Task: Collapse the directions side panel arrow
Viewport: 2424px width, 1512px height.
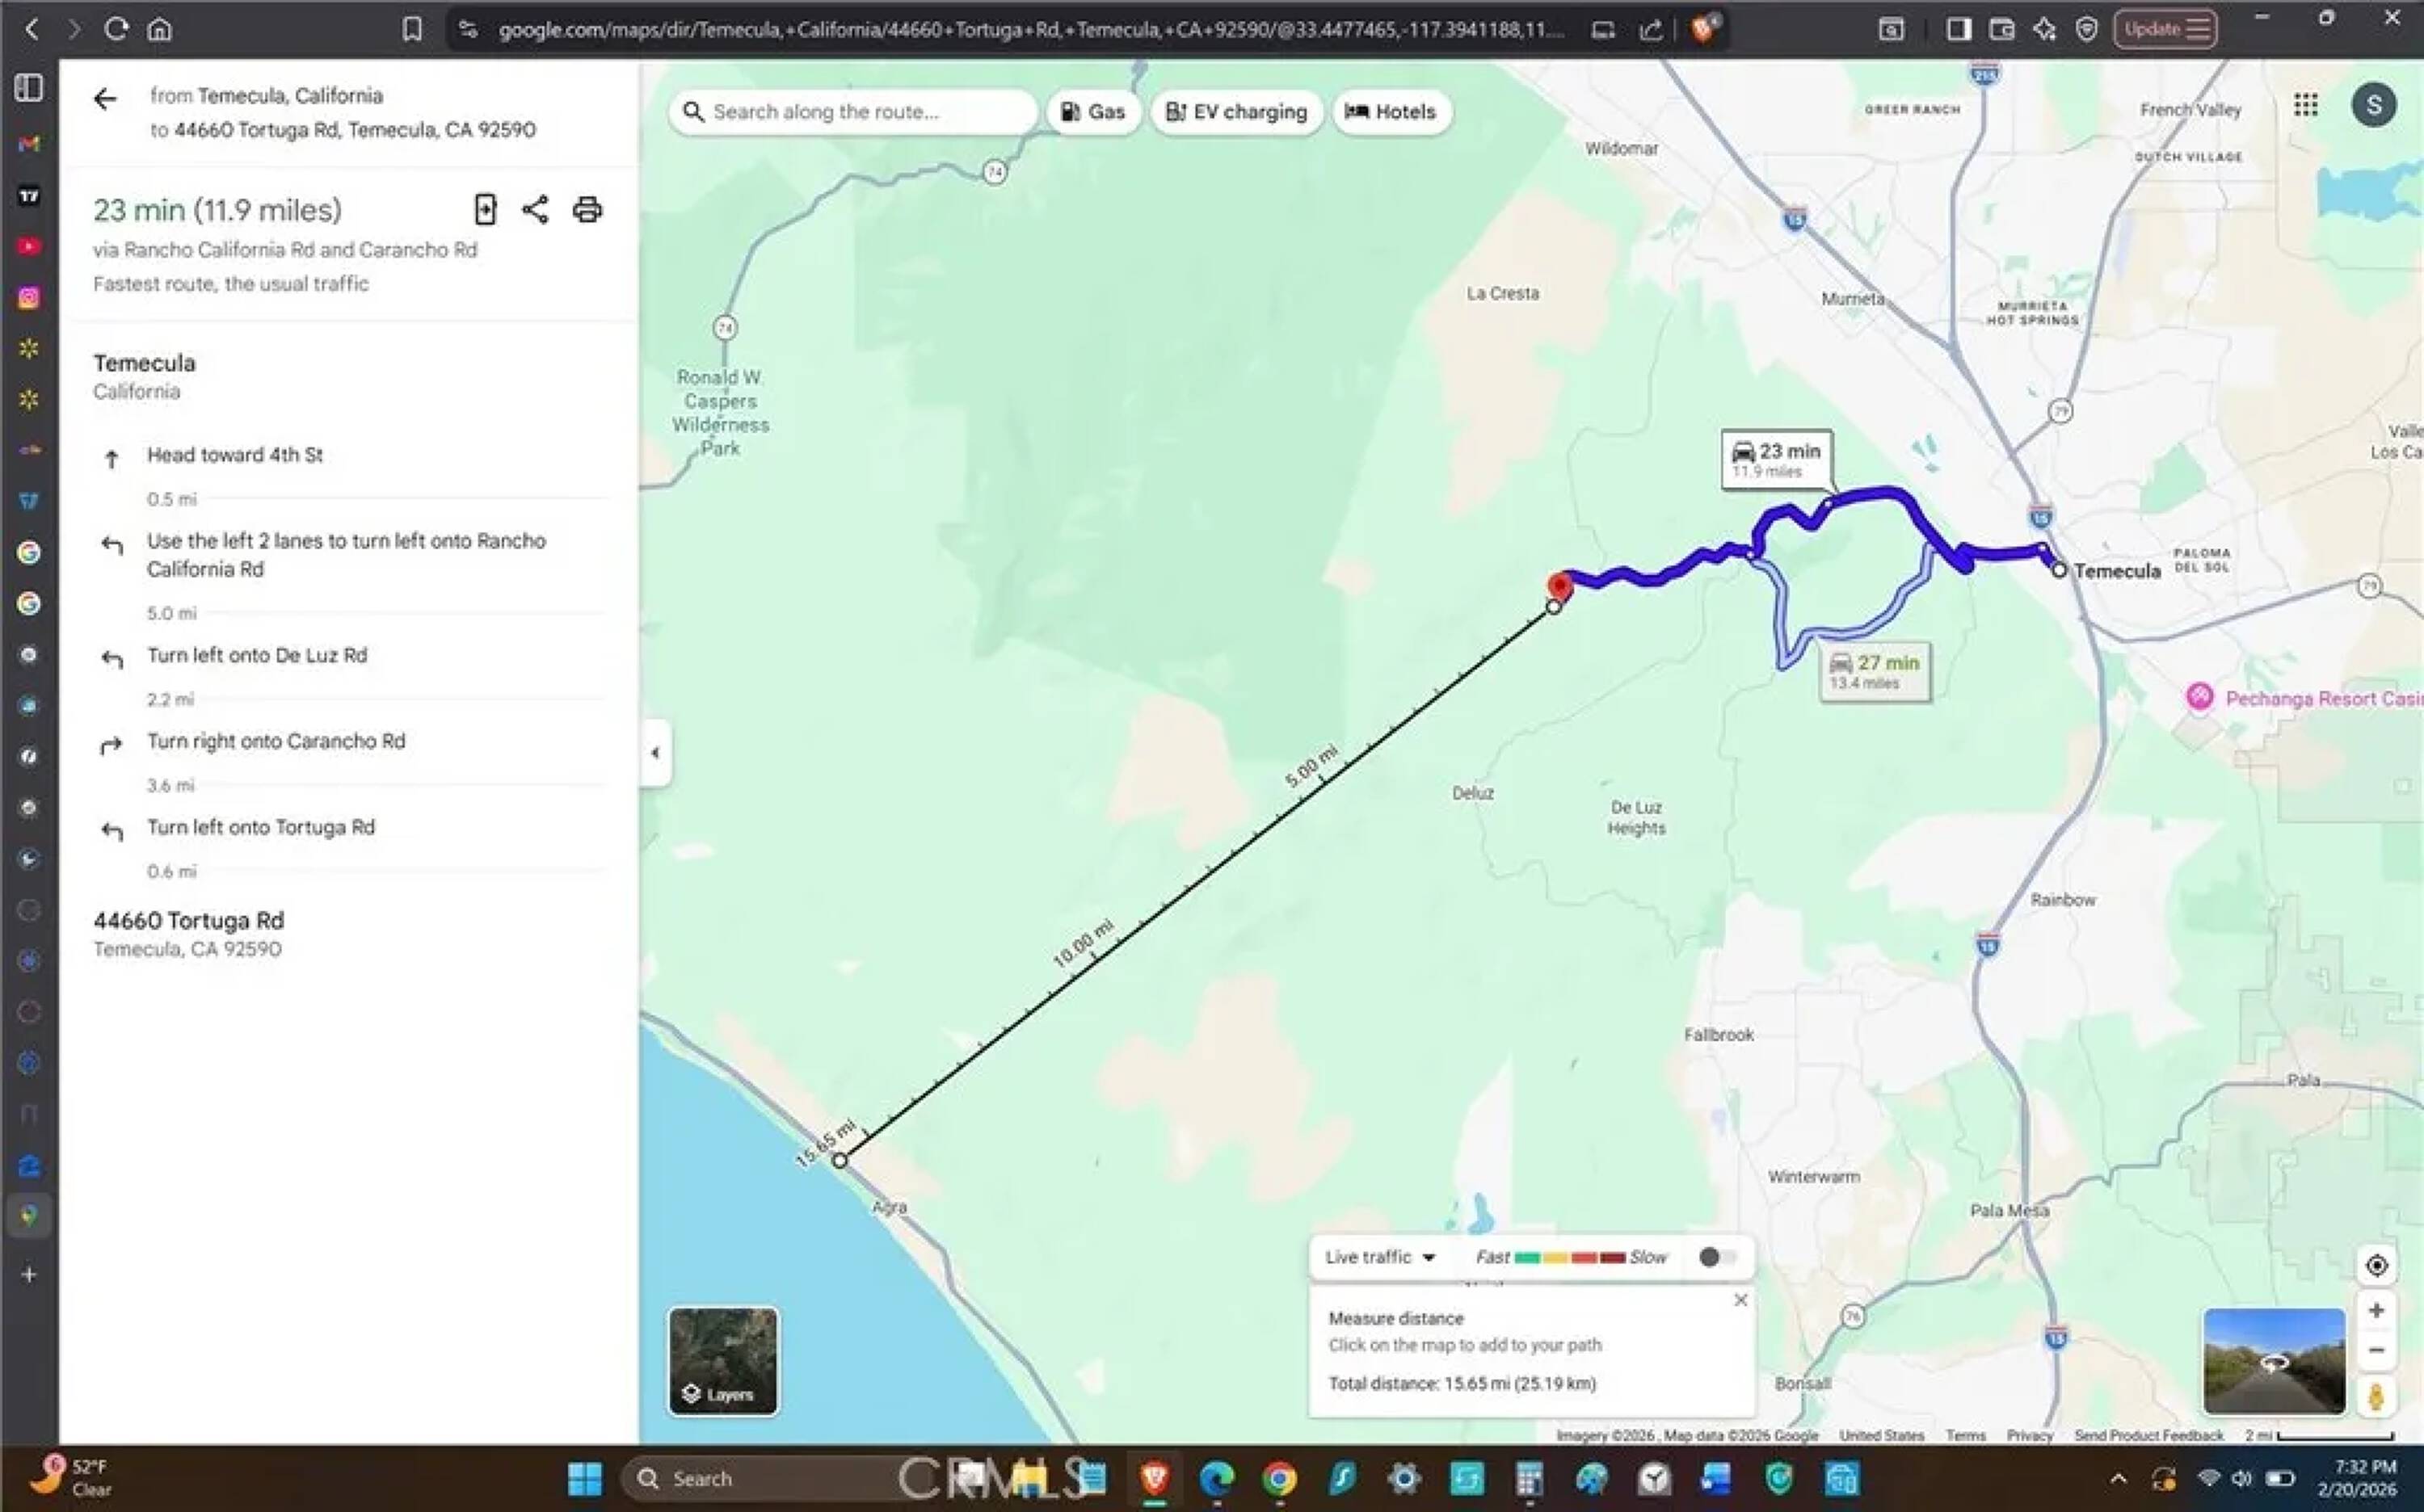Action: pyautogui.click(x=655, y=752)
